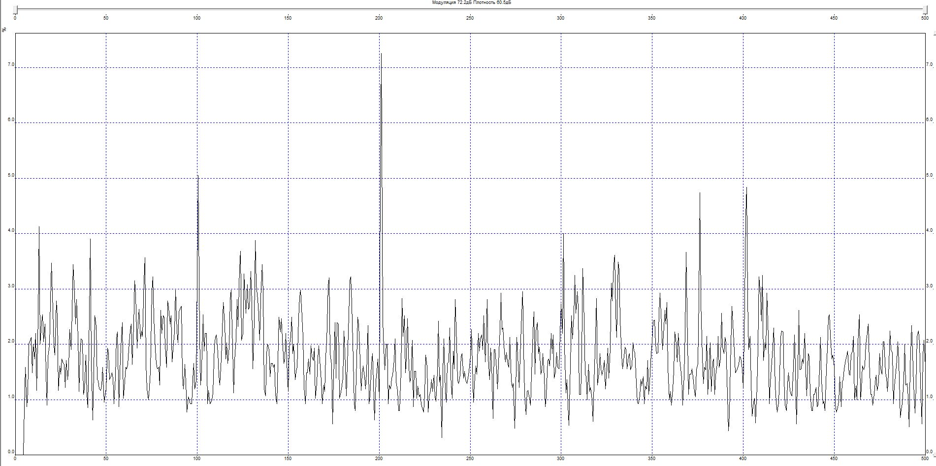The image size is (936, 466).
Task: Click the '%' unit label on the vertical axis
Action: (x=4, y=30)
